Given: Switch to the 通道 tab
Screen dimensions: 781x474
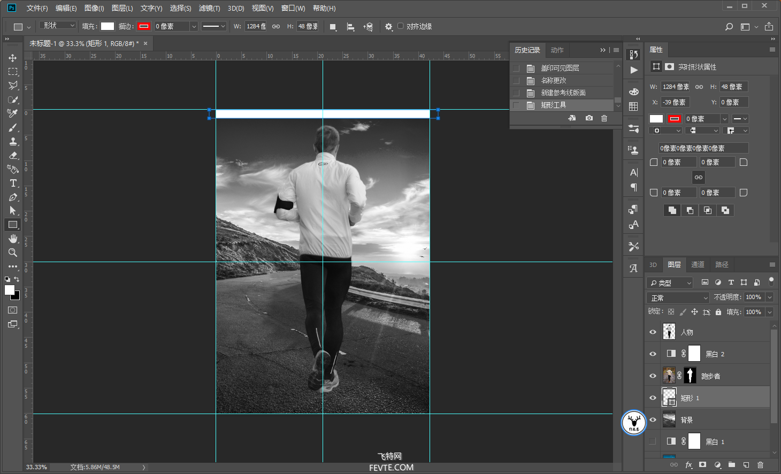Looking at the screenshot, I should click(x=698, y=264).
